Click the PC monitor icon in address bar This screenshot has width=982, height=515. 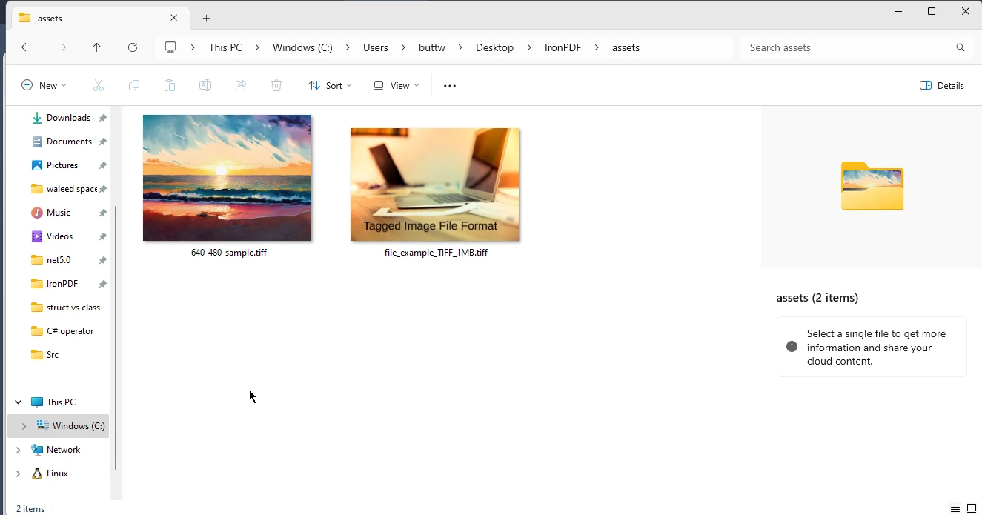[x=170, y=47]
